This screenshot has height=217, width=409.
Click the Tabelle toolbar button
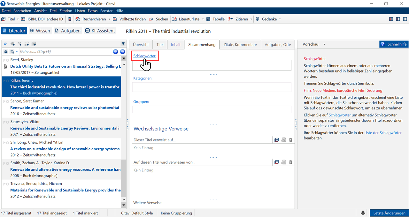215,19
